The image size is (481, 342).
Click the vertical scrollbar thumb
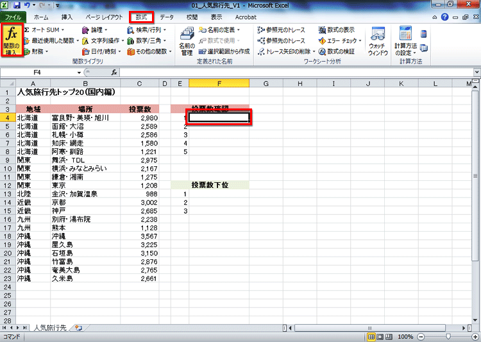click(475, 176)
